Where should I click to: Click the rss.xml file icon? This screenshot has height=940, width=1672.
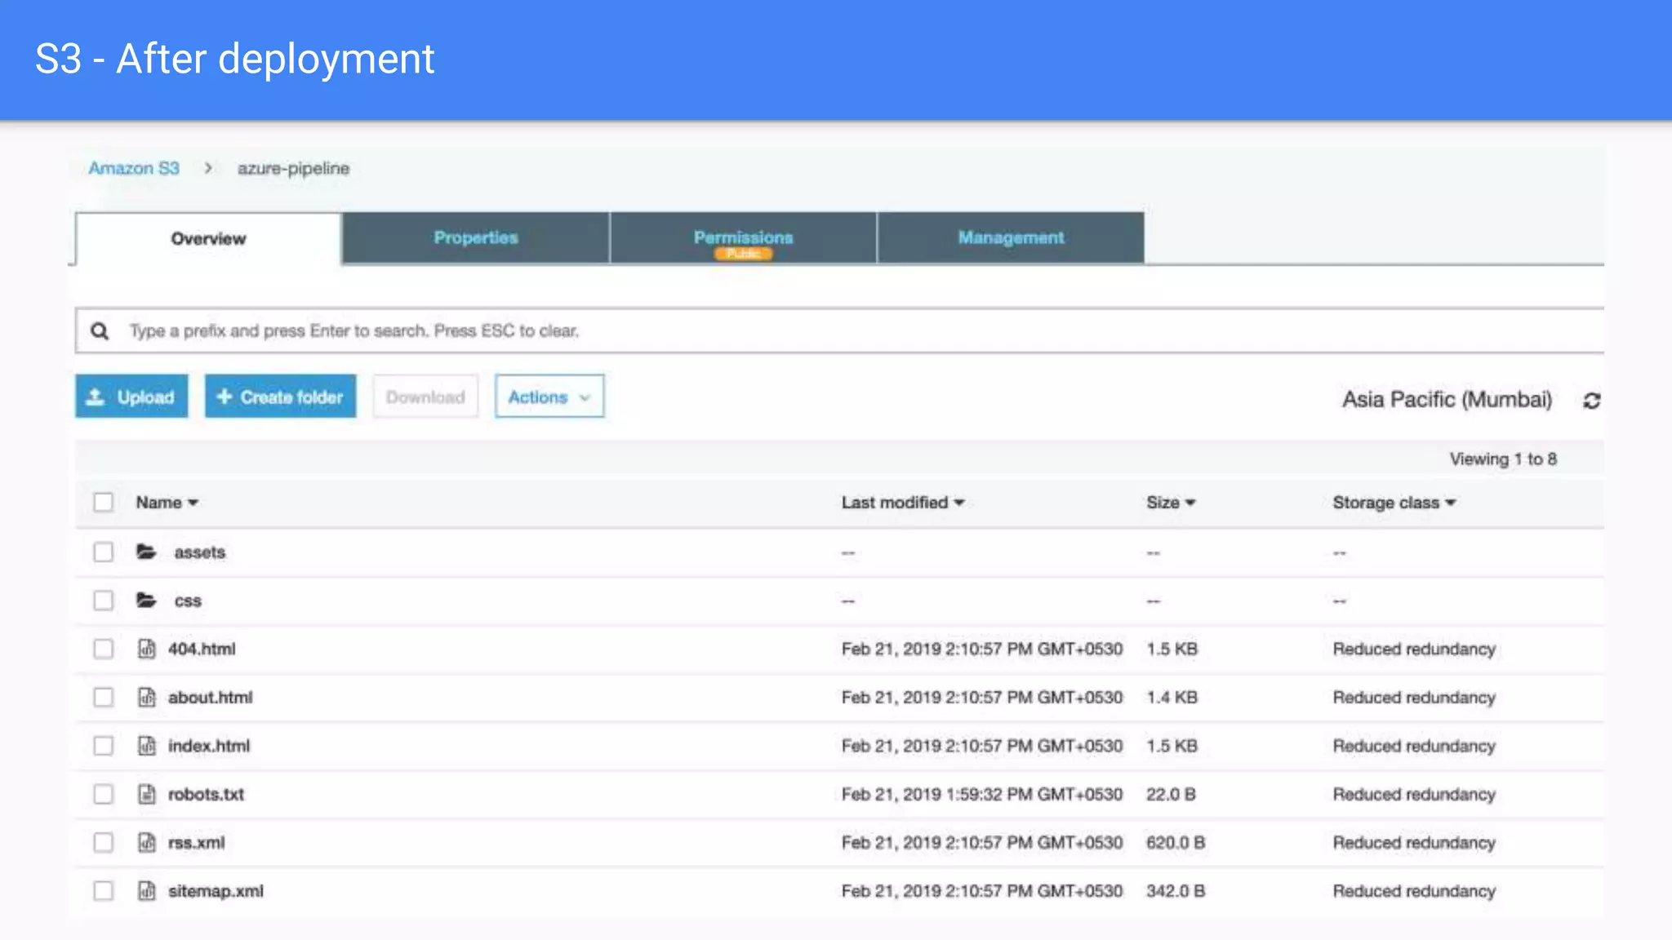click(x=146, y=843)
